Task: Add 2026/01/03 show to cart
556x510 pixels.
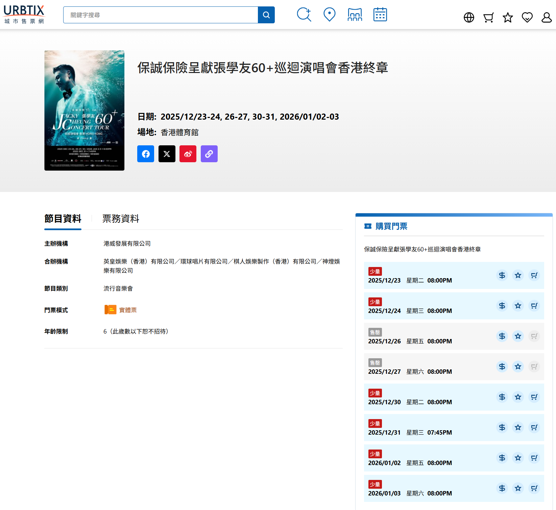Action: coord(534,488)
